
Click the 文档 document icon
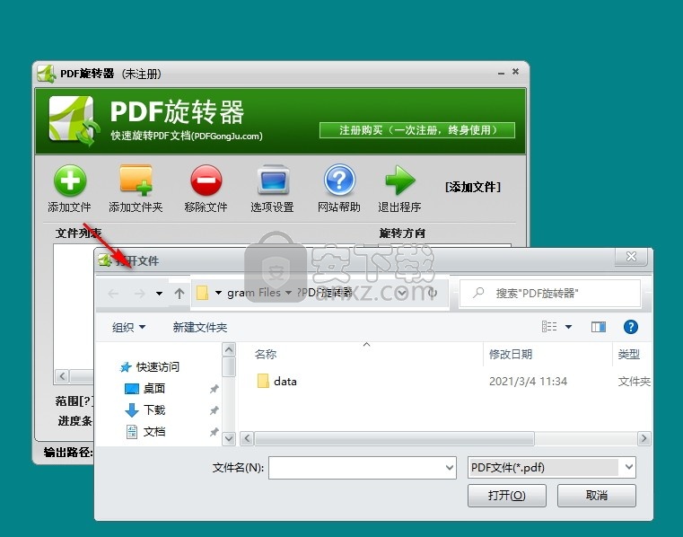click(132, 432)
